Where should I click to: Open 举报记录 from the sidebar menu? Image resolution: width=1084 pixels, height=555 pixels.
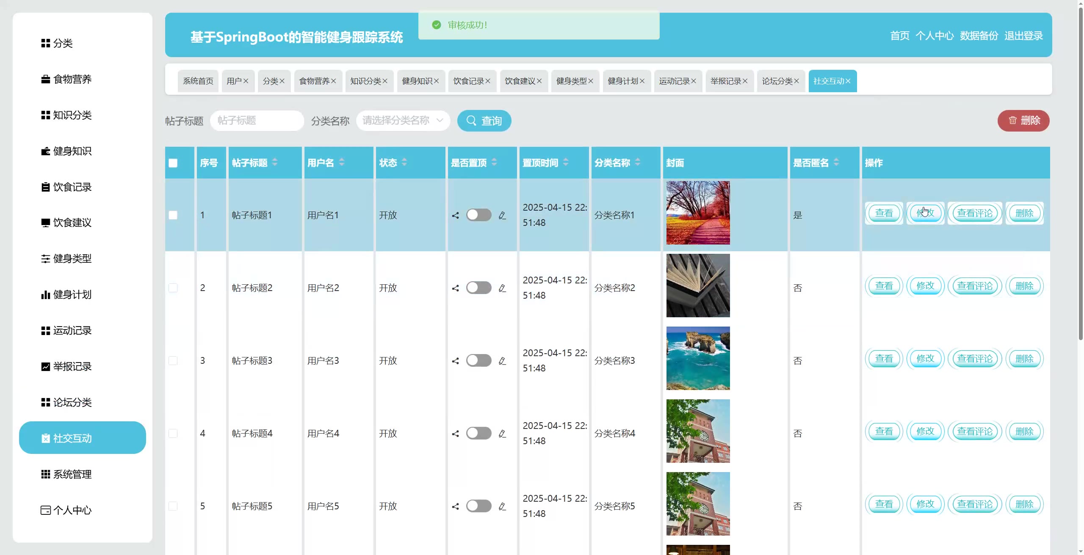coord(72,366)
